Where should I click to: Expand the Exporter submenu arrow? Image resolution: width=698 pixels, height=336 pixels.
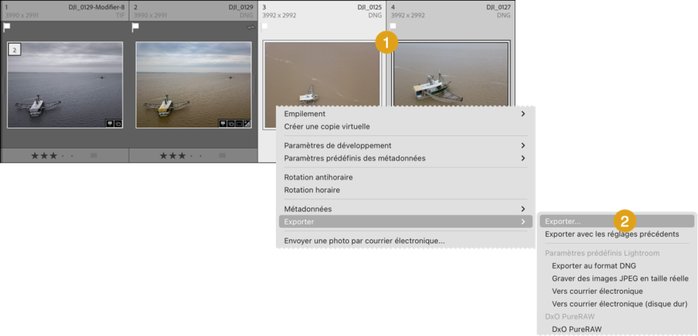tap(523, 222)
